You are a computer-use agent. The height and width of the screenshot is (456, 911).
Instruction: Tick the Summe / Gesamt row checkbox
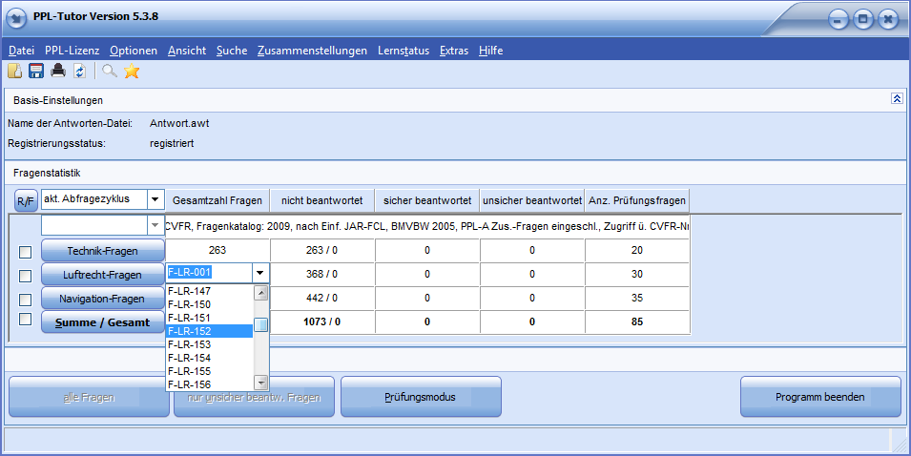pyautogui.click(x=25, y=319)
